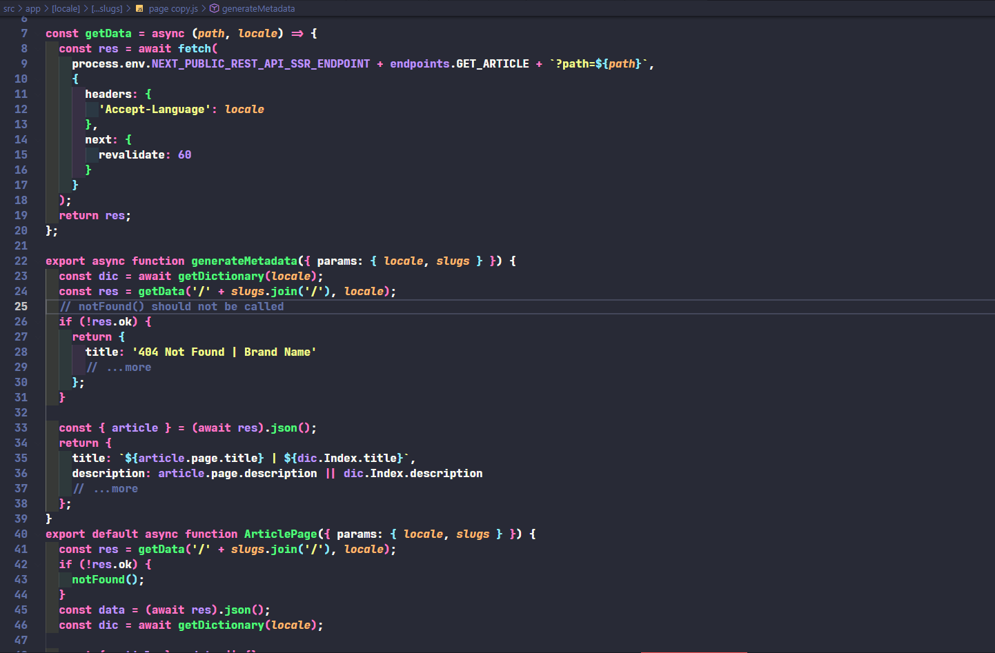Screen dimensions: 995x653
Task: Click line number 7 in the gutter
Action: (23, 33)
